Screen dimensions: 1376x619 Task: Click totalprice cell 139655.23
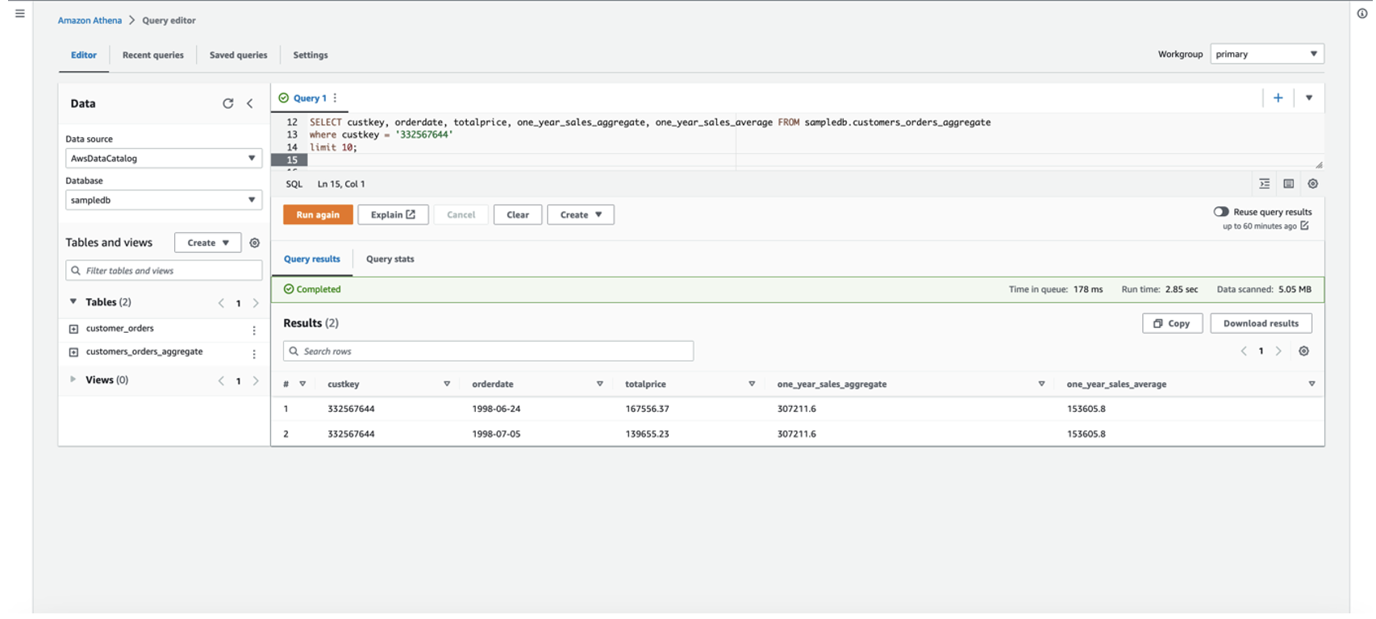pos(647,434)
